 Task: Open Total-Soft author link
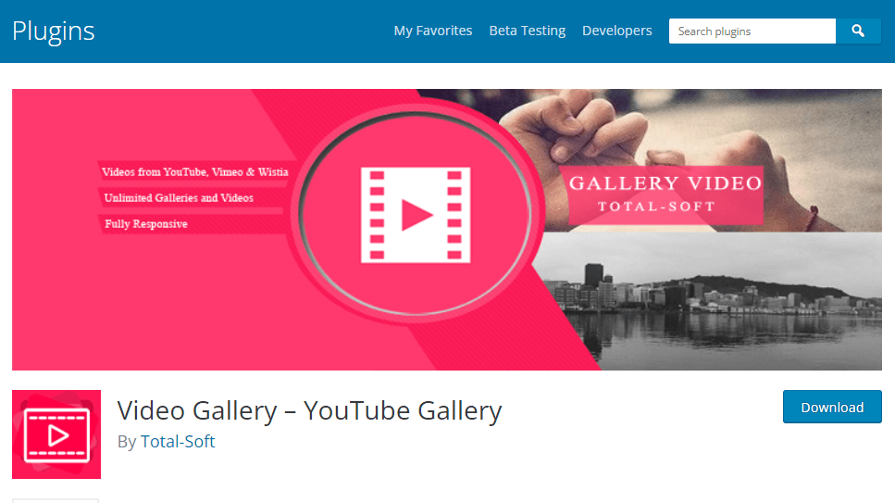point(178,441)
